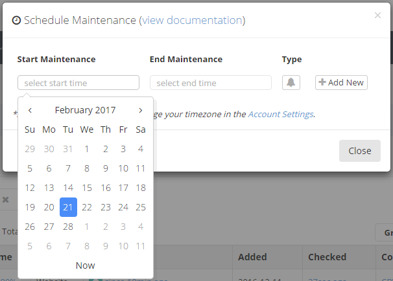The width and height of the screenshot is (393, 281).
Task: Select February 12 in calendar
Action: click(30, 188)
